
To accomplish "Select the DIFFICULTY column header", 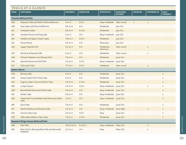I will pyautogui.click(x=105, y=12).
